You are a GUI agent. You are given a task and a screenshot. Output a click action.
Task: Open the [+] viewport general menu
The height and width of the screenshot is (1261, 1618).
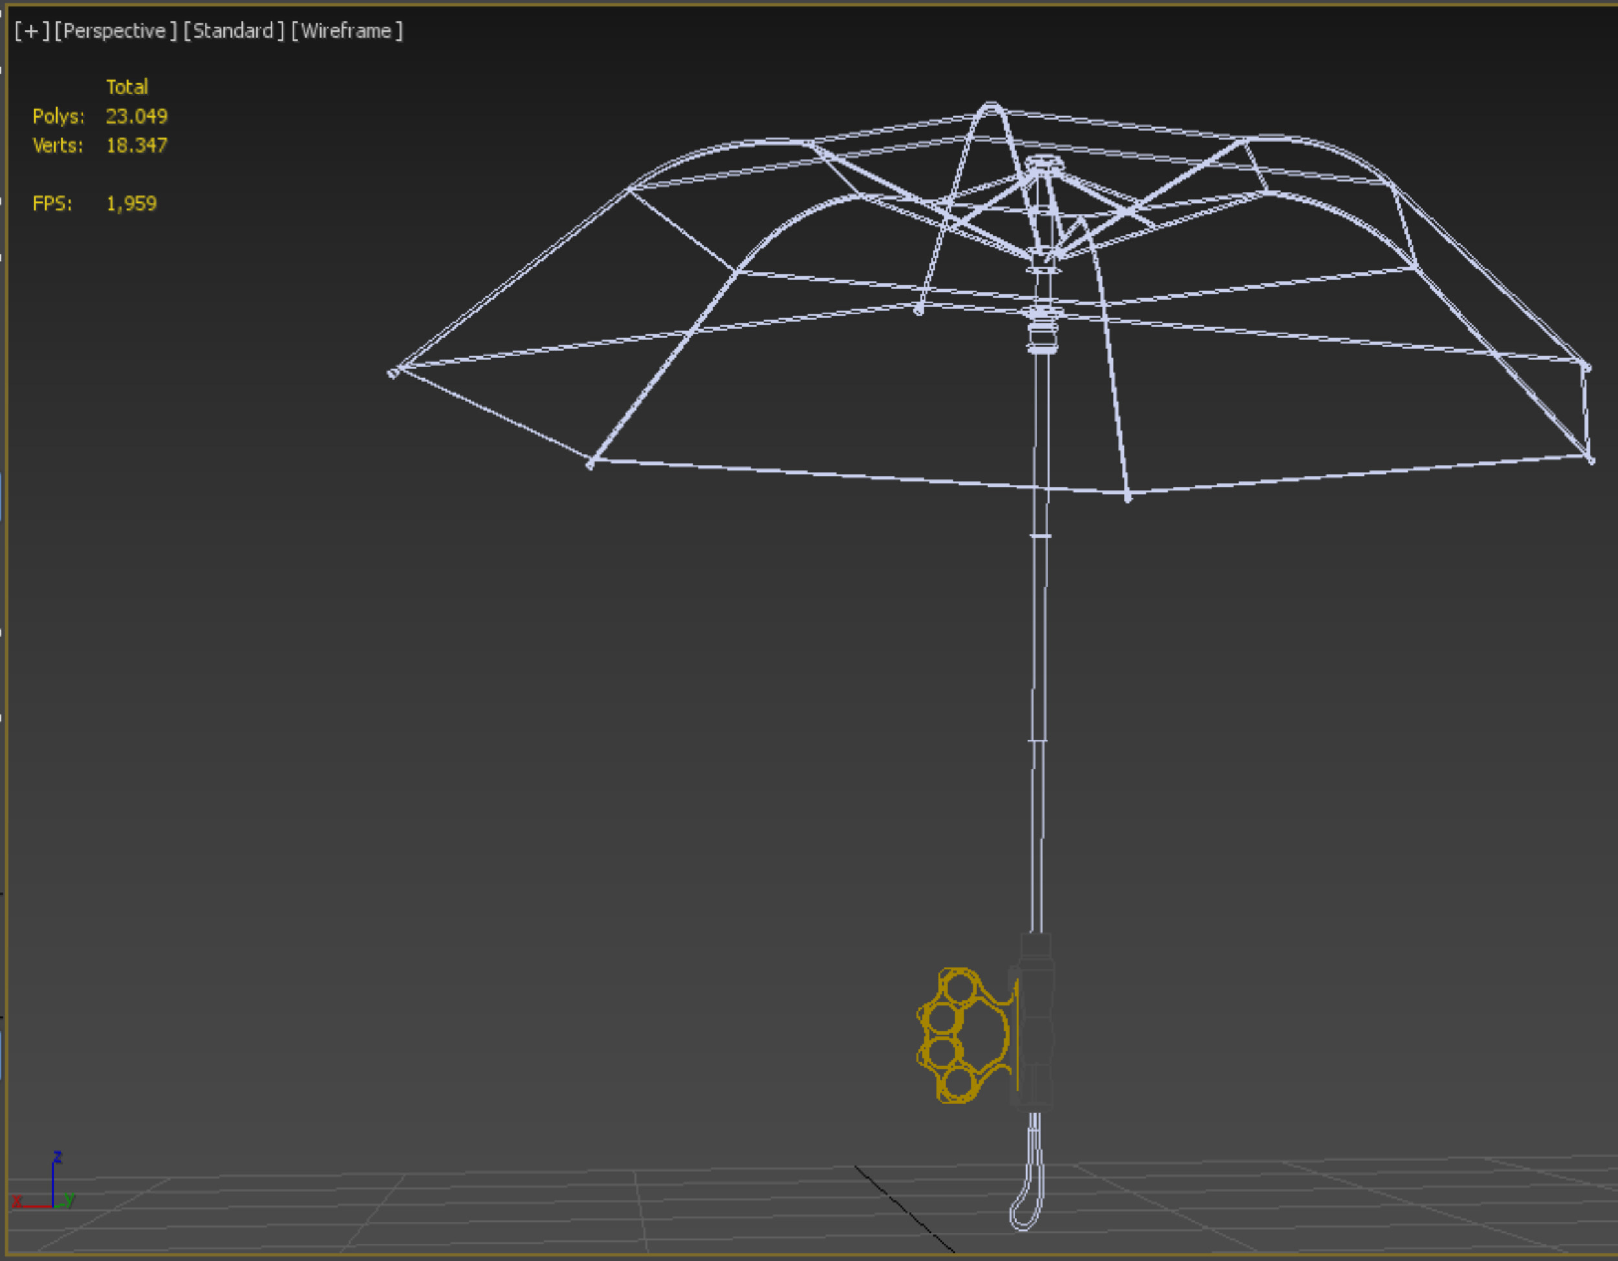pyautogui.click(x=31, y=31)
